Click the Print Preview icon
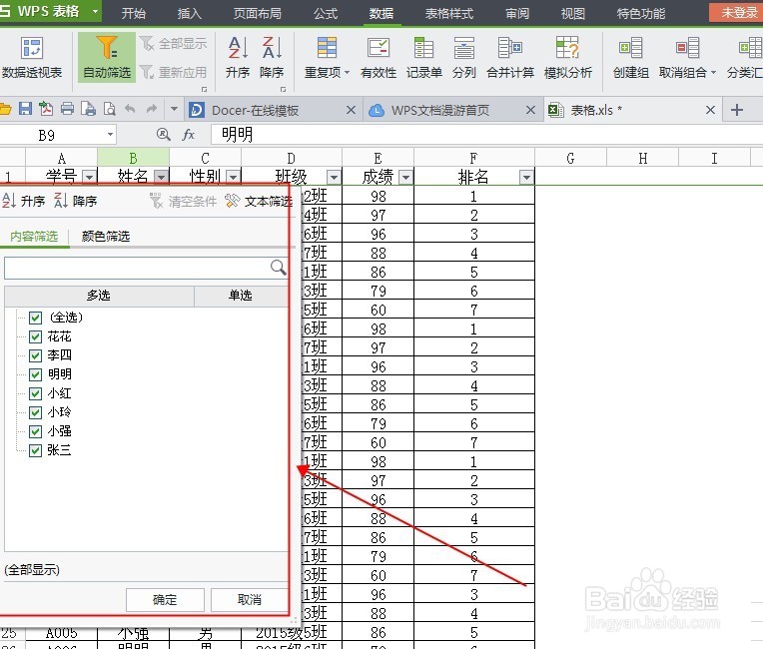This screenshot has width=763, height=649. pyautogui.click(x=110, y=109)
